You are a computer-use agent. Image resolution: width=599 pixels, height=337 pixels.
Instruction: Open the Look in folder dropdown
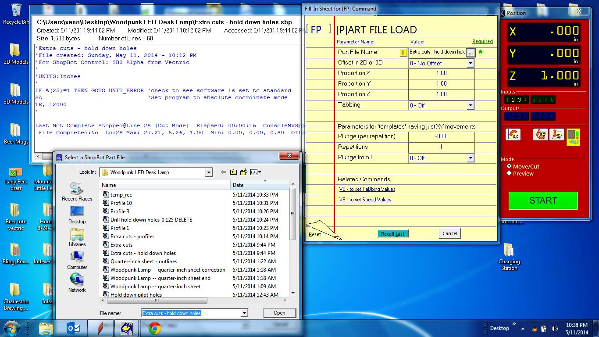pyautogui.click(x=209, y=172)
